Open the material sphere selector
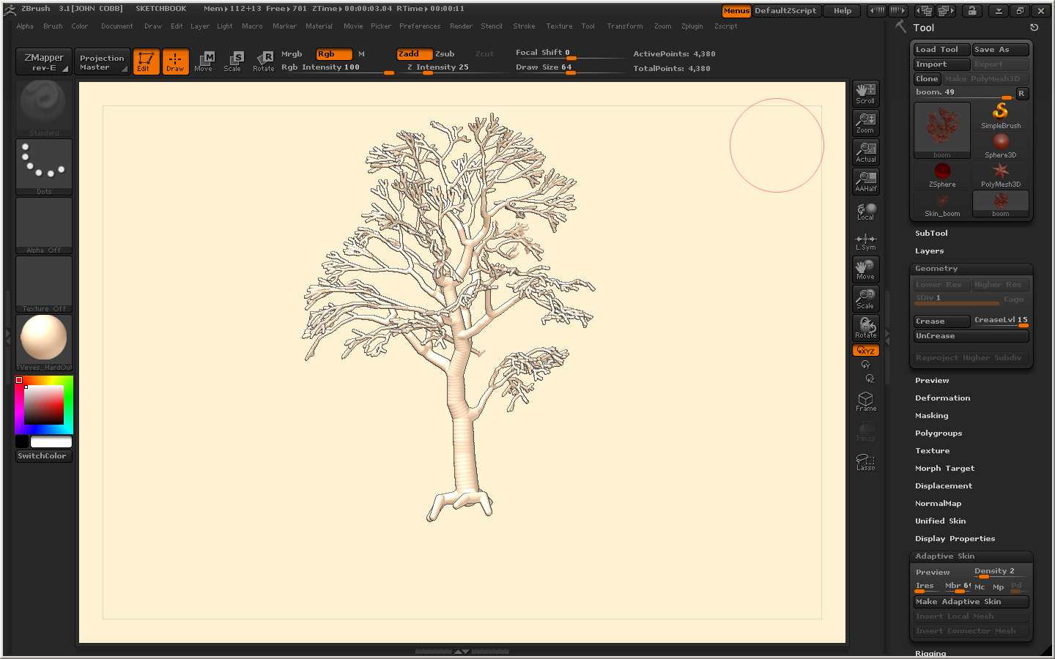The height and width of the screenshot is (659, 1055). 44,343
